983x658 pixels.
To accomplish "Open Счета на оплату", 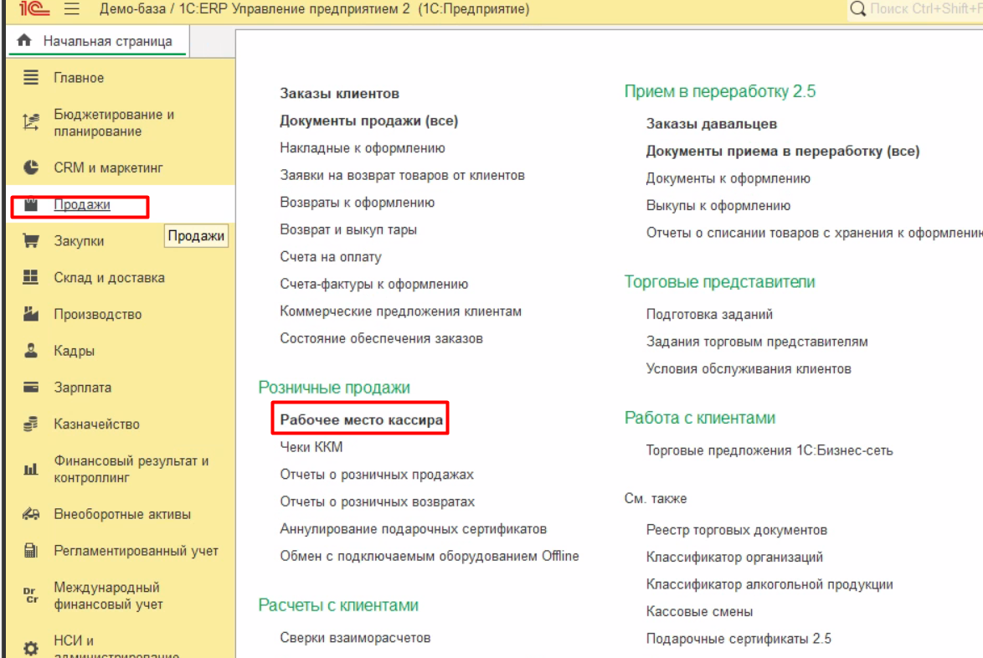I will tap(330, 257).
